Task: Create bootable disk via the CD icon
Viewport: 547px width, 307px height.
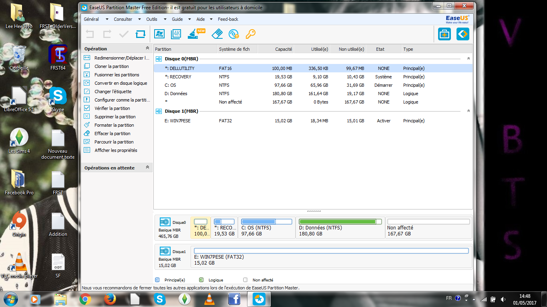Action: point(234,34)
